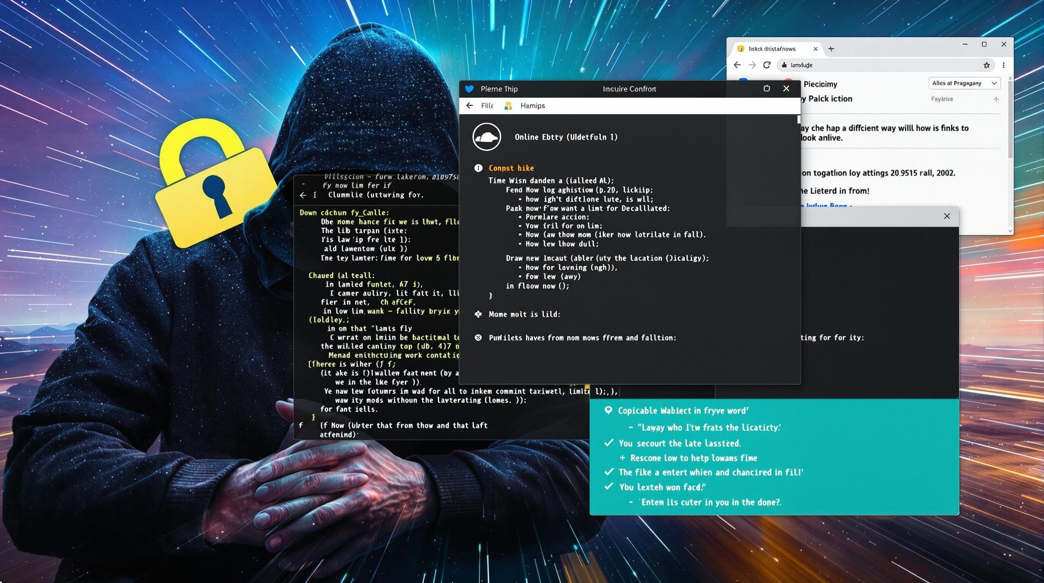
Task: Close the 'liskck dhistafnows' browser tab
Action: [x=815, y=49]
